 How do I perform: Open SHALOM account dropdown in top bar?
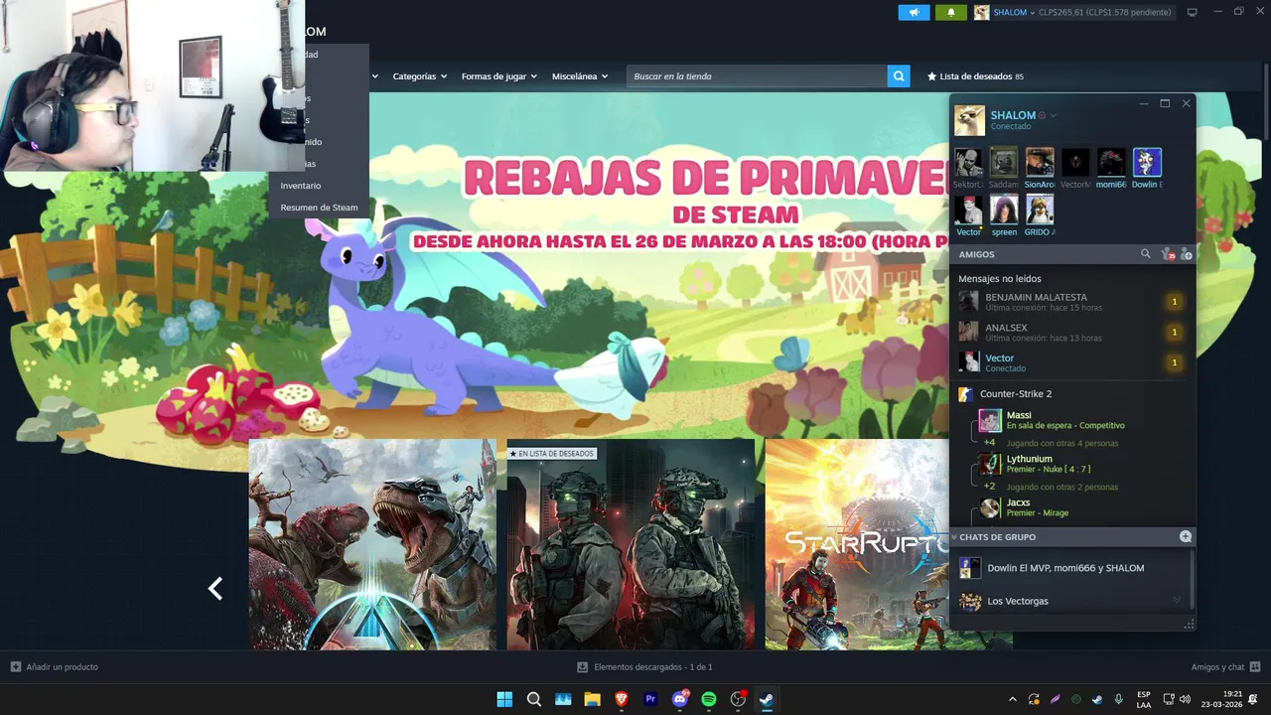point(1014,13)
